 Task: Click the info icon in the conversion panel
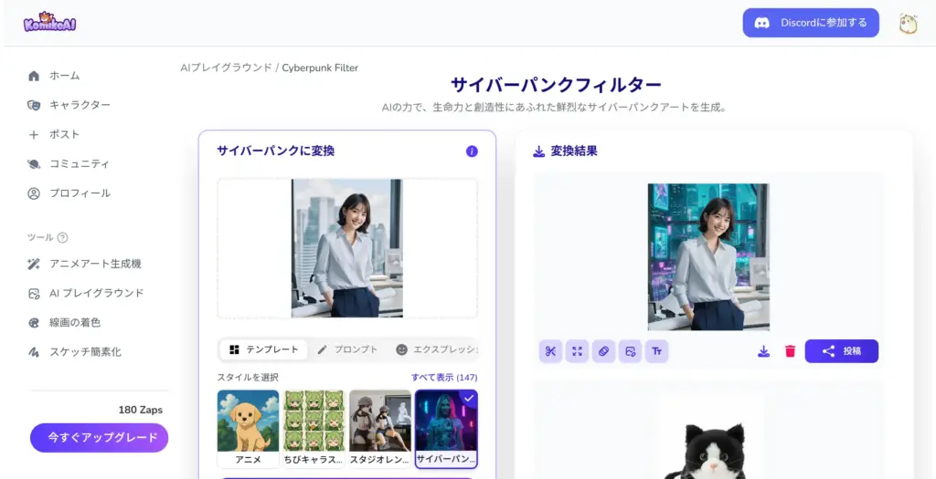click(472, 151)
